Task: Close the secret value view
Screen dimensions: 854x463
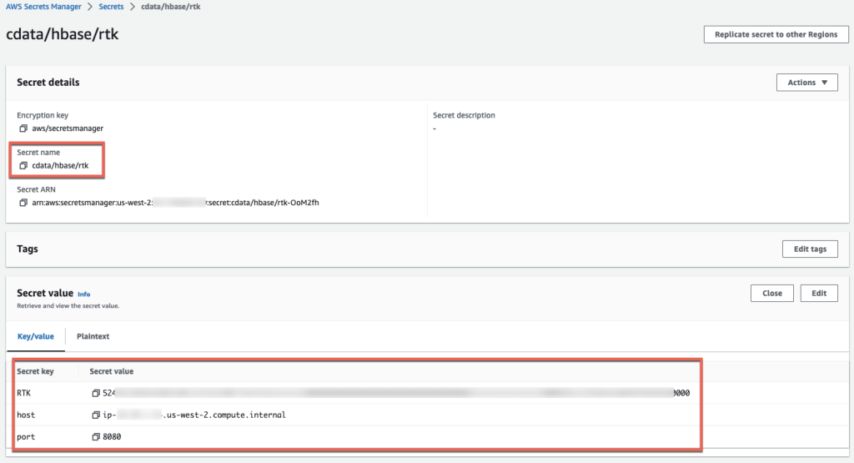Action: click(771, 293)
